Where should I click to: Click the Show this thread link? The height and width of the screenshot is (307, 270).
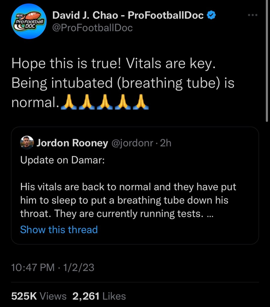(x=59, y=230)
